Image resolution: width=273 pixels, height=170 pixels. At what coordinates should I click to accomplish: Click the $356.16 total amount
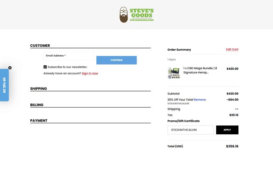(232, 146)
